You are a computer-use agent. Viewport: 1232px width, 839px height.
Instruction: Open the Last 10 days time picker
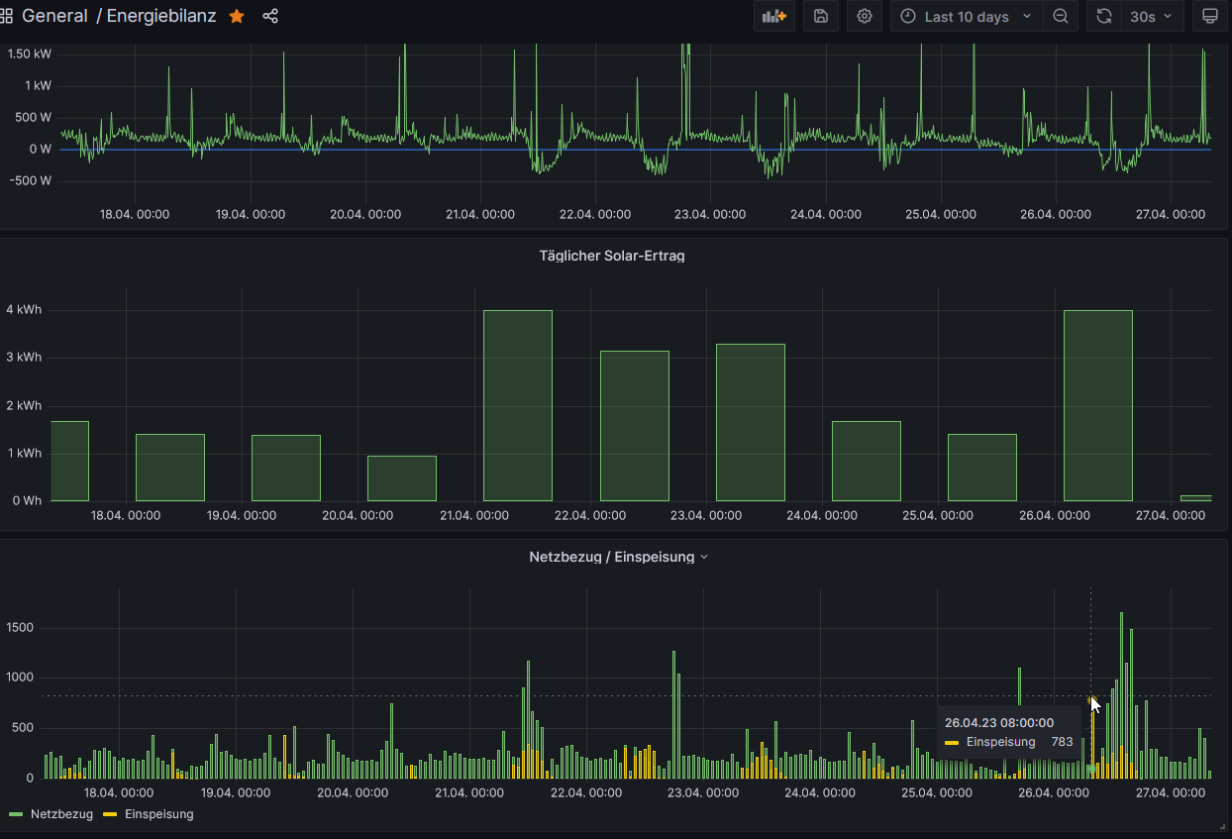tap(966, 17)
